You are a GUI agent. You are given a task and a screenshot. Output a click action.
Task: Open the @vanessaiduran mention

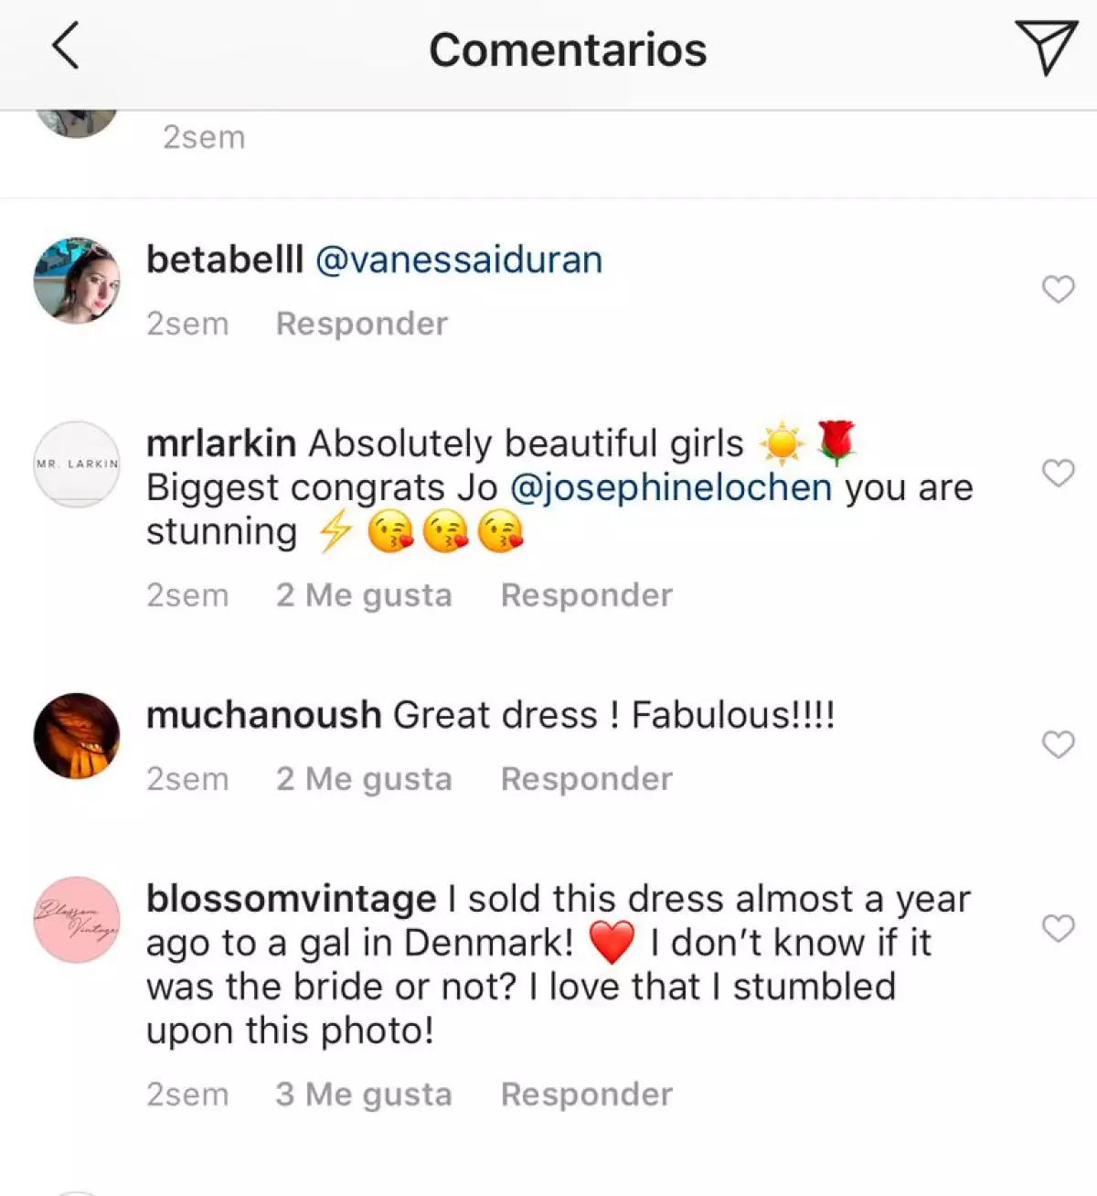click(459, 260)
